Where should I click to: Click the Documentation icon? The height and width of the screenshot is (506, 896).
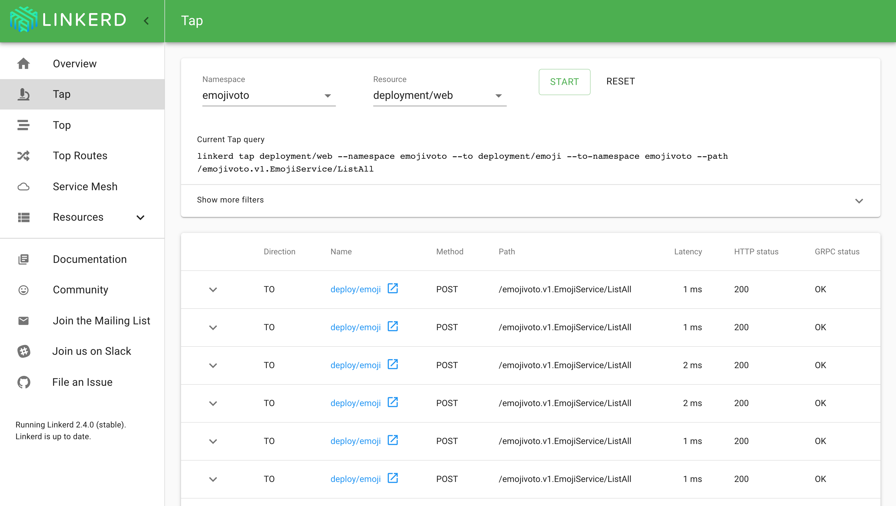(x=23, y=259)
